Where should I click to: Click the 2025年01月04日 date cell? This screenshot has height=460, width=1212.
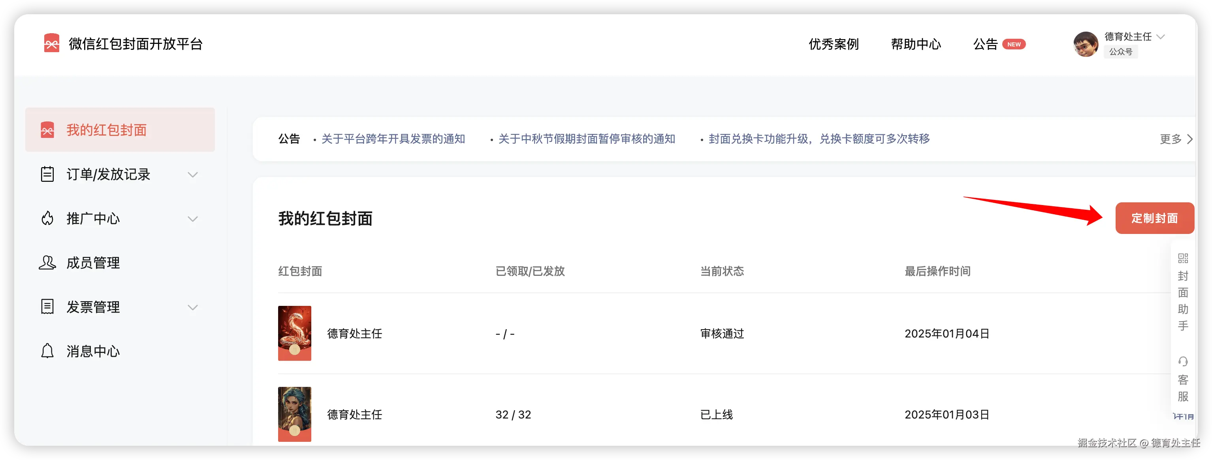(947, 334)
